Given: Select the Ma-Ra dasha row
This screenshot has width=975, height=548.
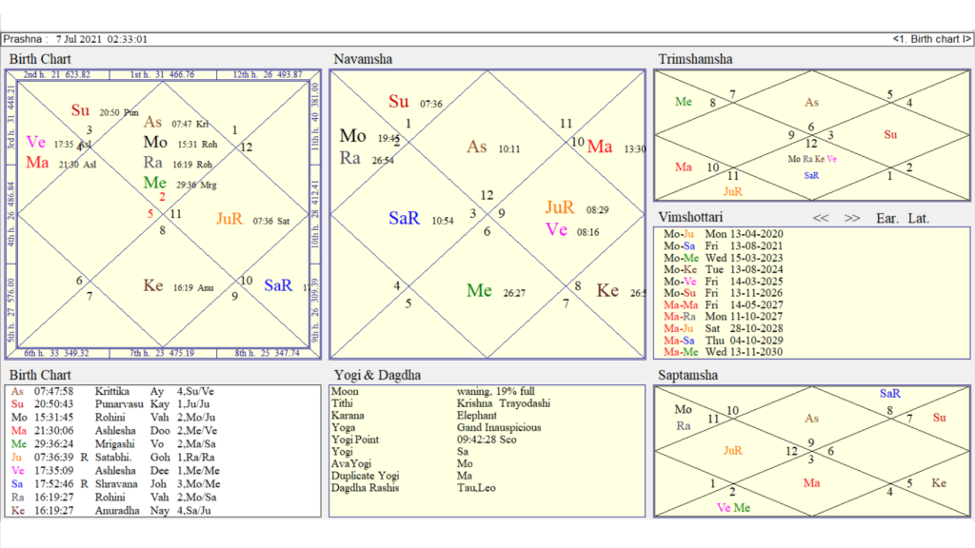Looking at the screenshot, I should (x=724, y=316).
